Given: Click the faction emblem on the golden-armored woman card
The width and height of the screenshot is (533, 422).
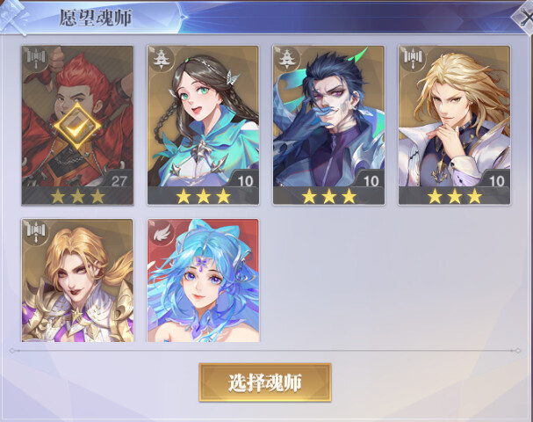Looking at the screenshot, I should point(36,232).
